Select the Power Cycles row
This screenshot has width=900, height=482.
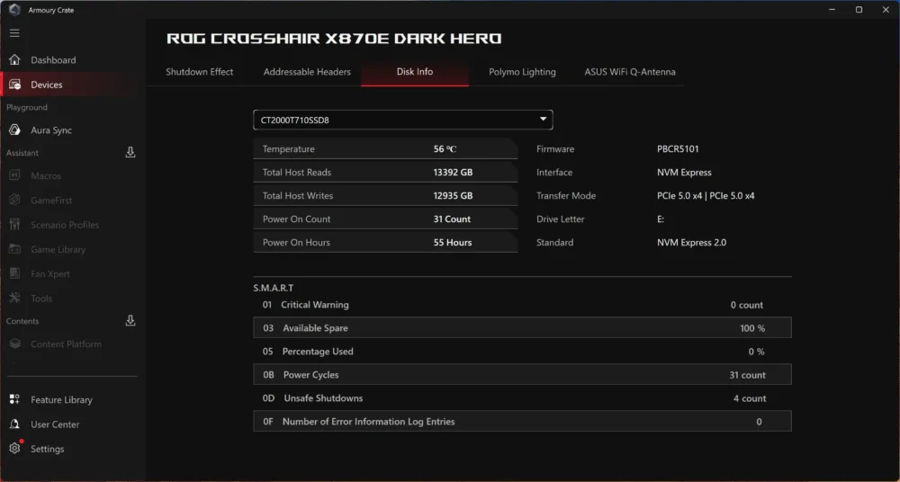click(522, 375)
